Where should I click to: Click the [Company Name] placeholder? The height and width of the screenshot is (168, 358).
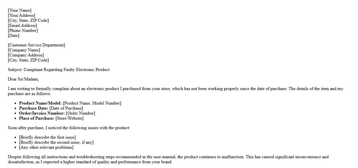pos(24,50)
